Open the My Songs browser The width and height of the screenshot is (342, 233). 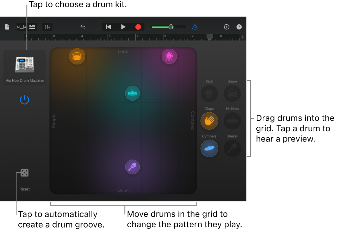point(7,27)
